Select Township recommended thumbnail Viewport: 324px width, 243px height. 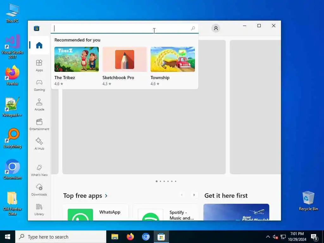coord(173,59)
